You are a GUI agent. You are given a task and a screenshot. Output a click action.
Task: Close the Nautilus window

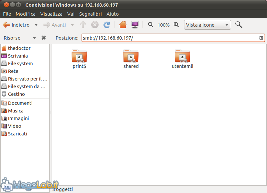6,5
